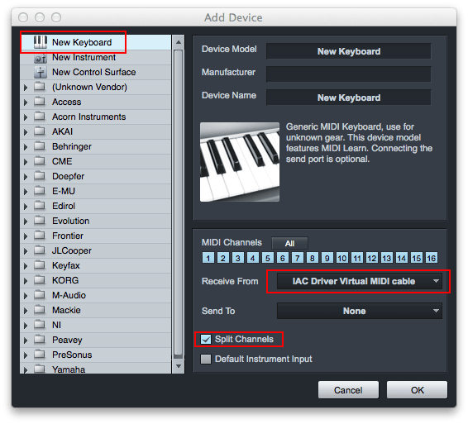Click the Behringer folder icon
This screenshot has height=424, width=468.
click(39, 146)
